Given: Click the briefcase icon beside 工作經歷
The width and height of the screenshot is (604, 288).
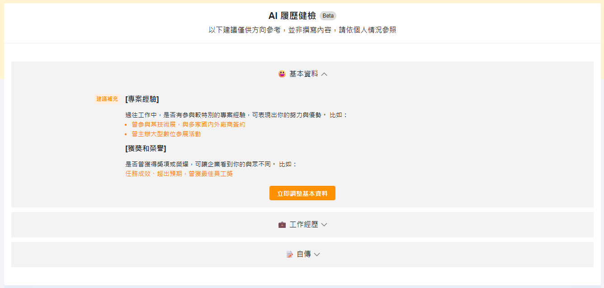Looking at the screenshot, I should click(x=282, y=225).
